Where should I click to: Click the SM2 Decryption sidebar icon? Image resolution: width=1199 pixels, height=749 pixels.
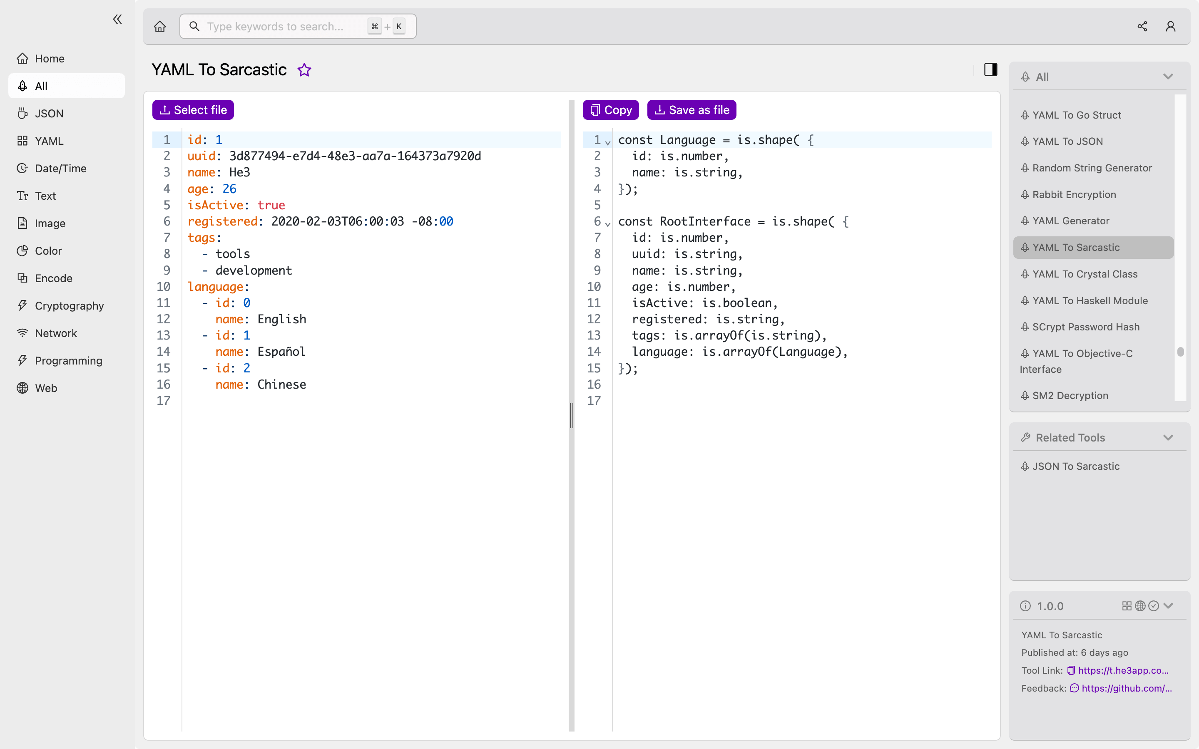tap(1026, 395)
